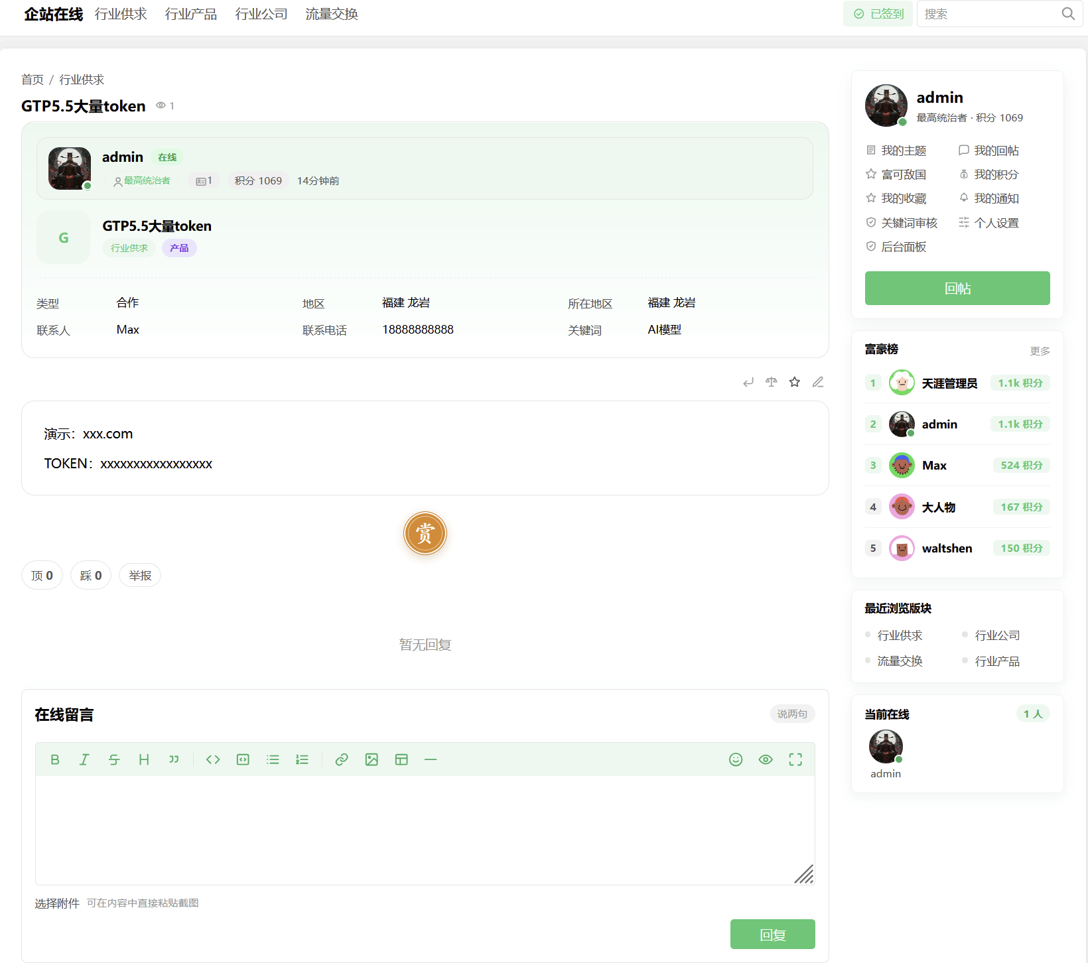
Task: Insert an unordered bullet list
Action: tap(273, 759)
